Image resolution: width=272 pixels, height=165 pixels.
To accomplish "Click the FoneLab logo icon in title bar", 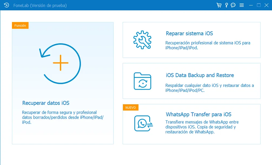I will tap(7, 5).
